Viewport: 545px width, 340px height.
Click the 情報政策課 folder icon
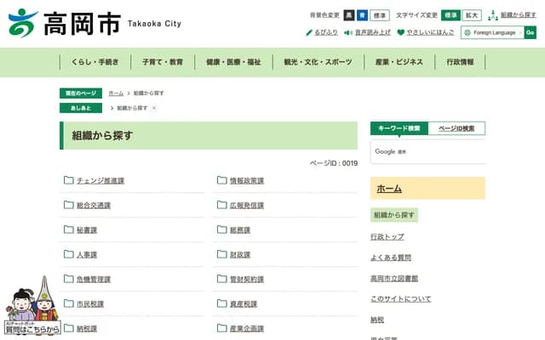[x=222, y=180]
